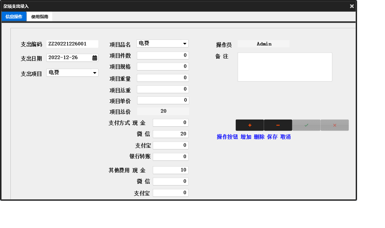
Task: Click the checkmark icon to save the entry
Action: pyautogui.click(x=306, y=125)
